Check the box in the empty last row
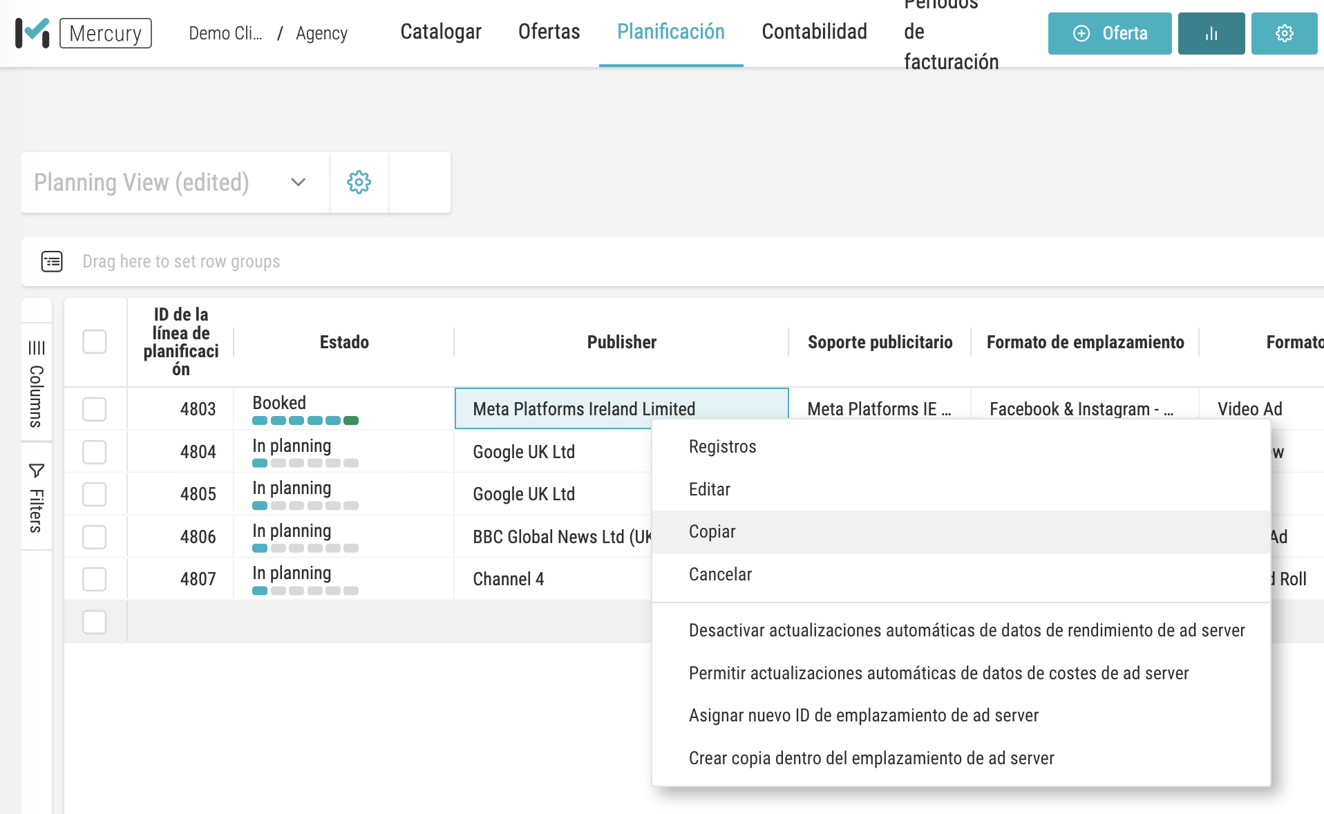1324x814 pixels. [95, 622]
